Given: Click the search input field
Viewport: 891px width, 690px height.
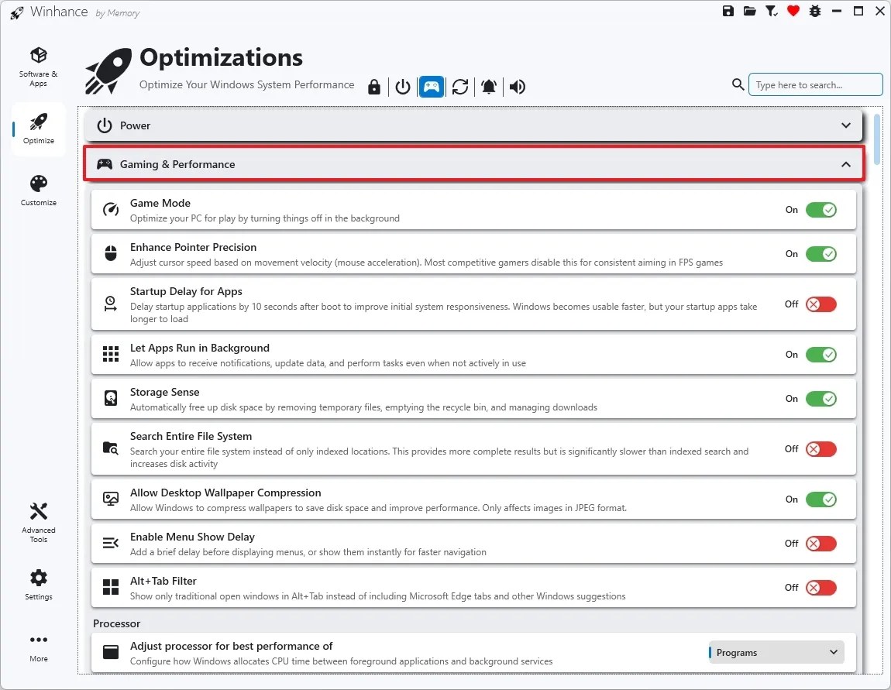Looking at the screenshot, I should [815, 84].
